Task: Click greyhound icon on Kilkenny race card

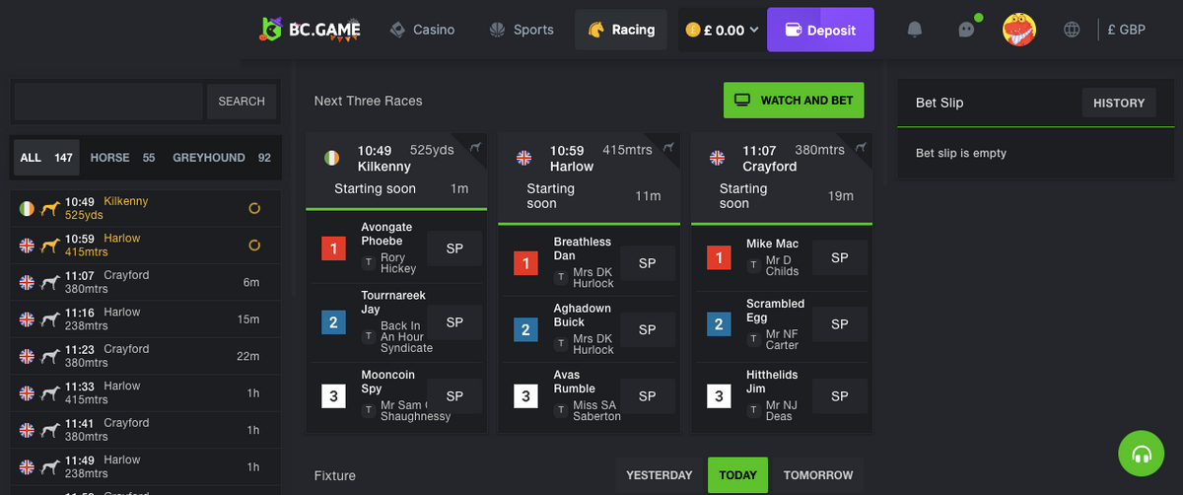Action: point(475,148)
